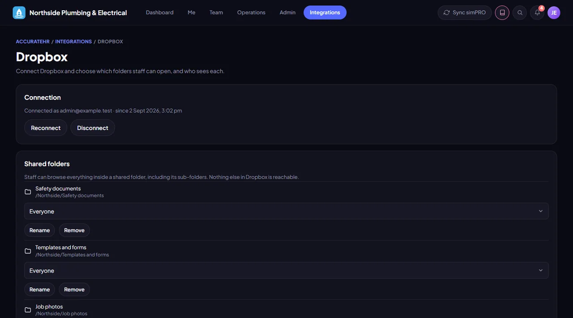Click the Safety documents folder name
This screenshot has height=318, width=573.
[x=58, y=188]
